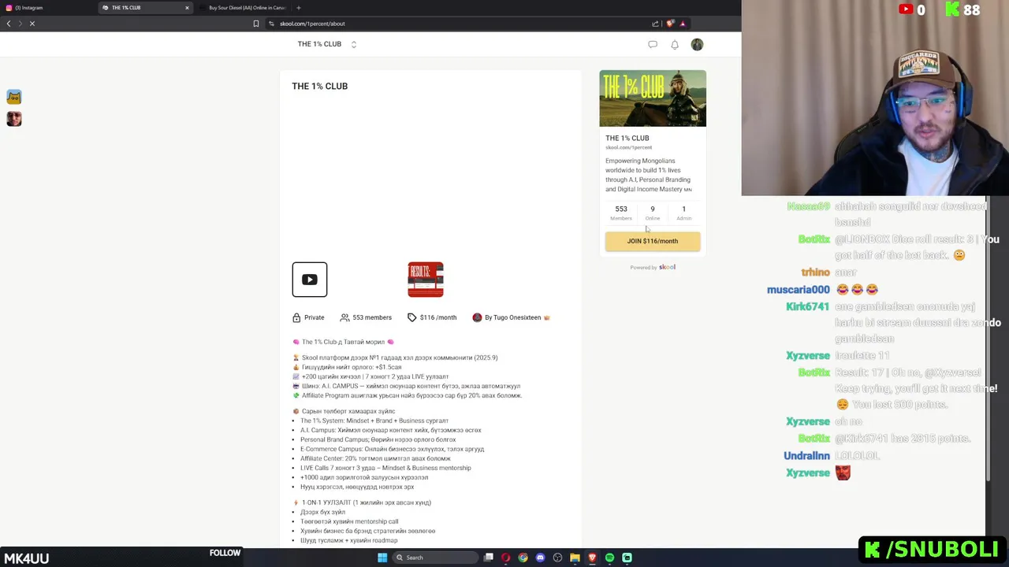Click the chat panel scrollbar
Image resolution: width=1009 pixels, height=567 pixels.
point(988,339)
